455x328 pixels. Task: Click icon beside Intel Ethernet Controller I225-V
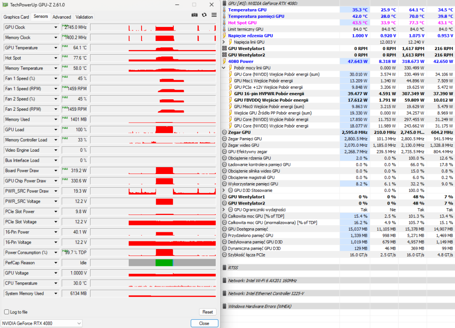click(224, 293)
